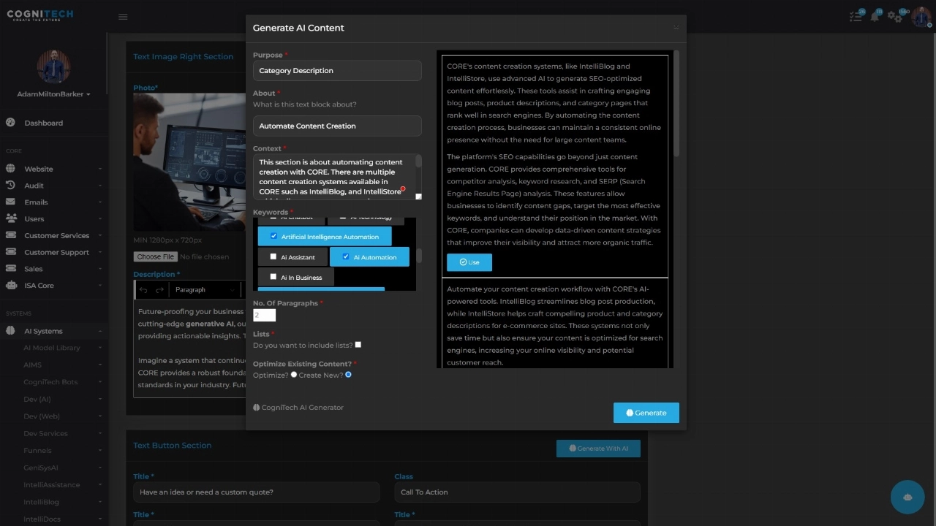Open the chatbot bubble in bottom corner
Viewport: 936px width, 526px height.
click(x=907, y=498)
